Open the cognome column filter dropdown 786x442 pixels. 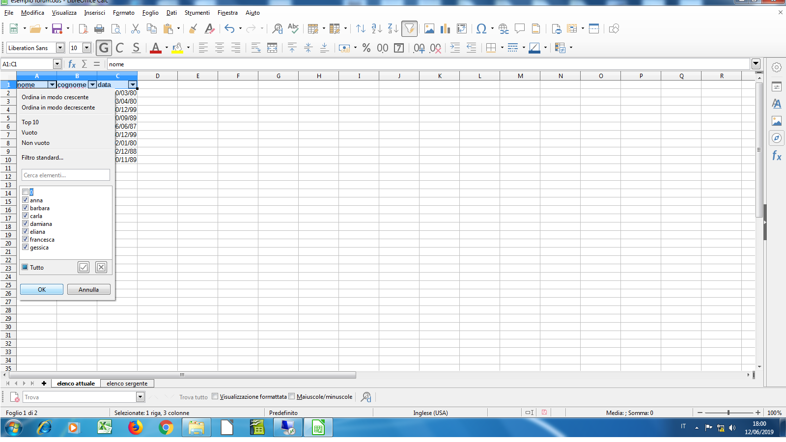[x=92, y=85]
